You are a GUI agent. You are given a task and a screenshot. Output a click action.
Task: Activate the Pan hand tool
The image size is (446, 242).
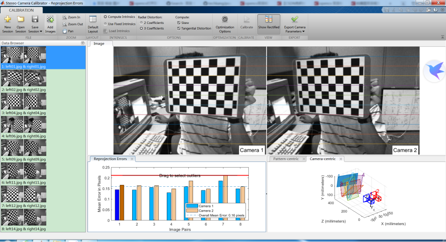pyautogui.click(x=68, y=31)
